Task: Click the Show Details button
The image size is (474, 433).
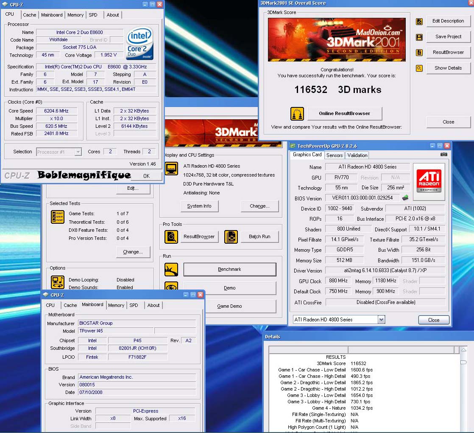Action: coord(448,68)
